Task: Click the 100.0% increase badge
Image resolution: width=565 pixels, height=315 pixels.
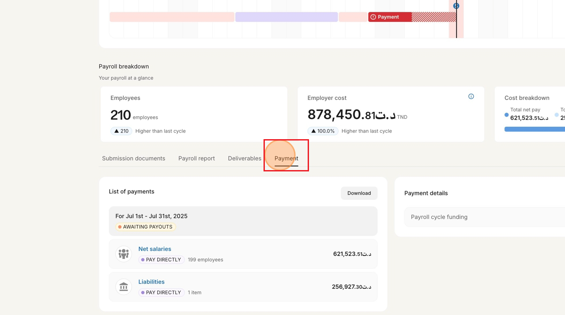Action: click(x=323, y=131)
